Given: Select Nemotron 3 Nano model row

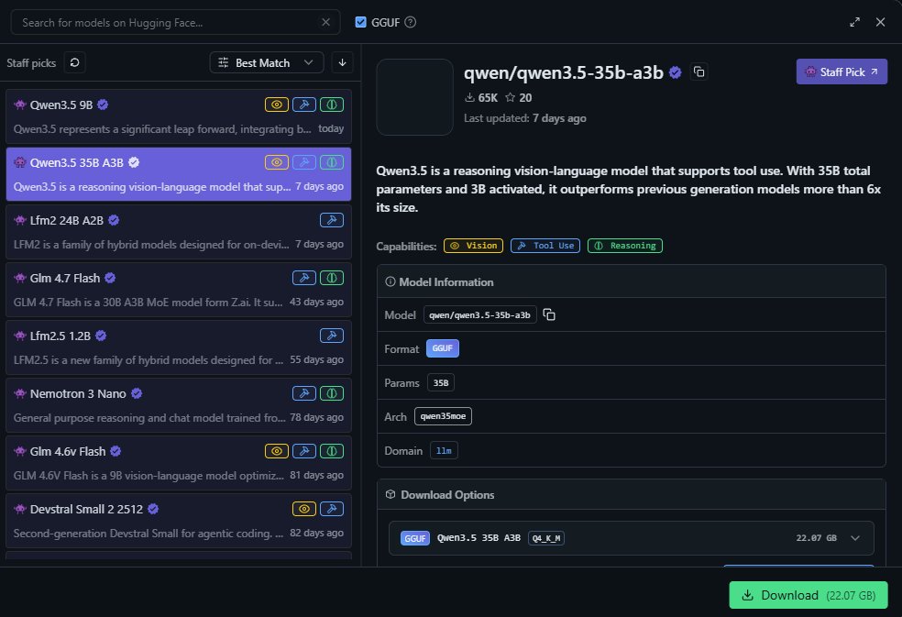Looking at the screenshot, I should [x=179, y=405].
